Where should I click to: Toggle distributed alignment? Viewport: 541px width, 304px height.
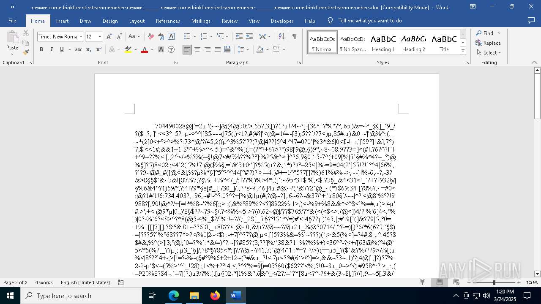pyautogui.click(x=228, y=49)
